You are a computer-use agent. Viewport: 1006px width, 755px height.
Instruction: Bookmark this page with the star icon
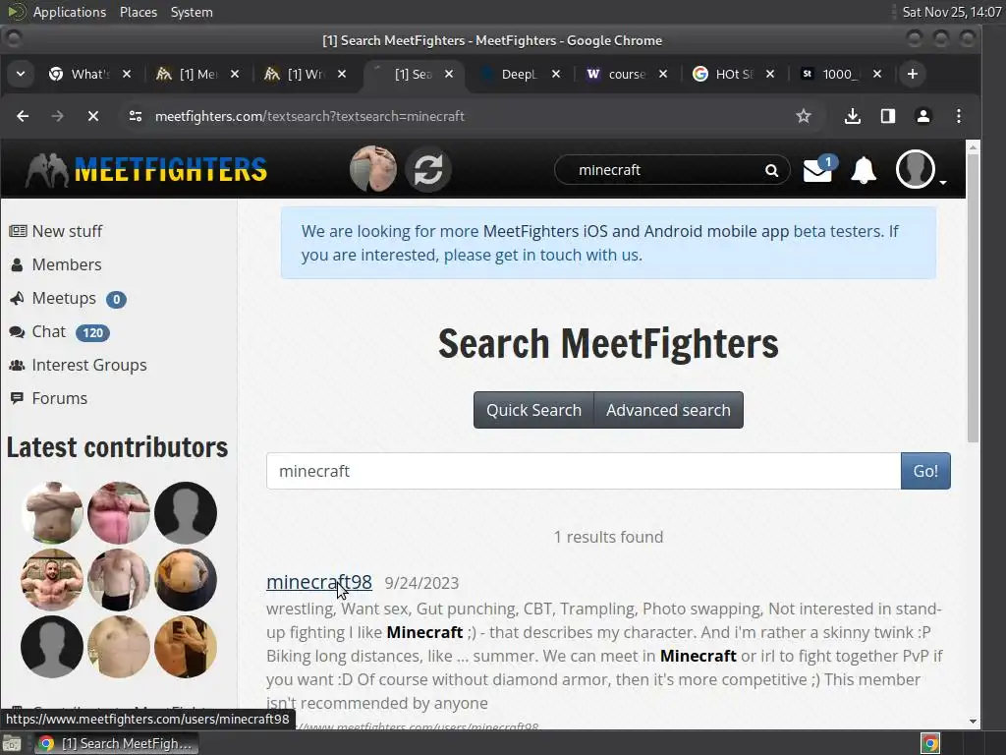[x=804, y=116]
